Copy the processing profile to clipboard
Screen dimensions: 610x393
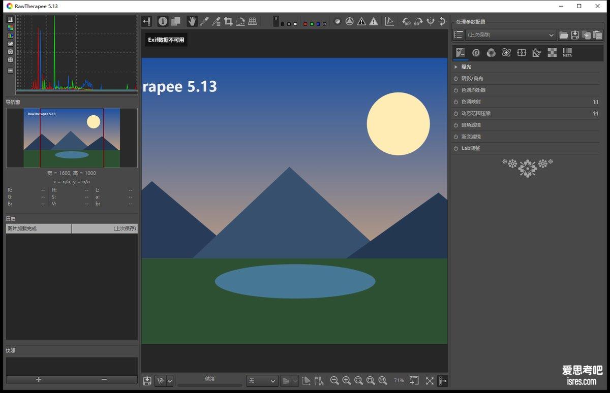tap(587, 35)
